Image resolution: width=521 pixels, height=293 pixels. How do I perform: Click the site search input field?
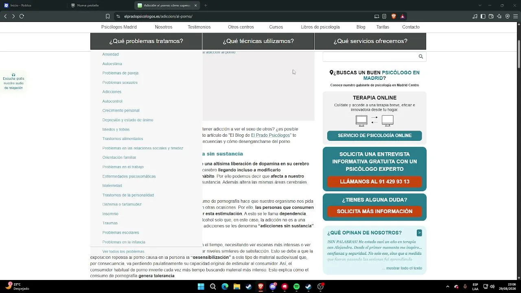[370, 57]
